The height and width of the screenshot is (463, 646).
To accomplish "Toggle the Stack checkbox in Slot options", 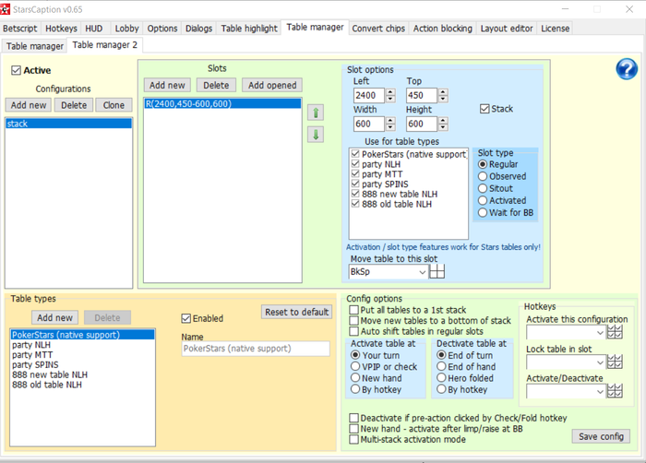I will point(485,109).
